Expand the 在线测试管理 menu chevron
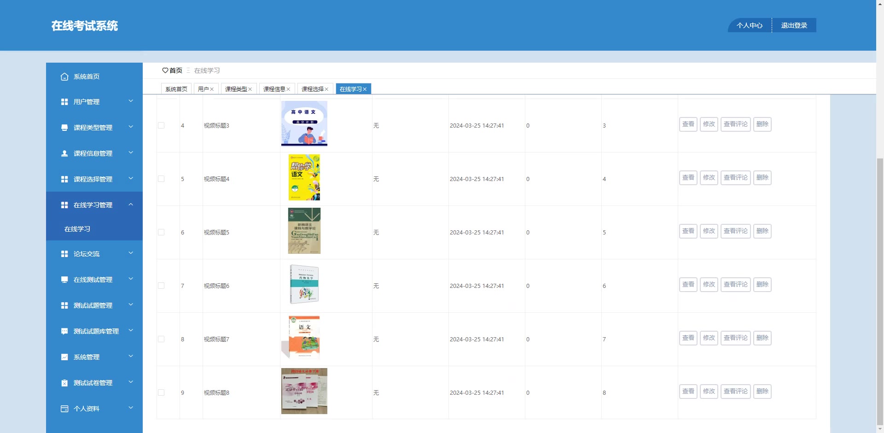Image resolution: width=884 pixels, height=433 pixels. pos(131,279)
